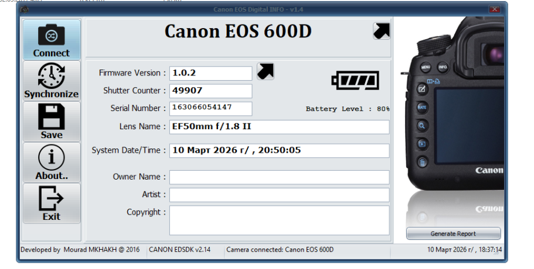Close the Canon EOS Digital INFO window
534x269 pixels.
[x=495, y=9]
